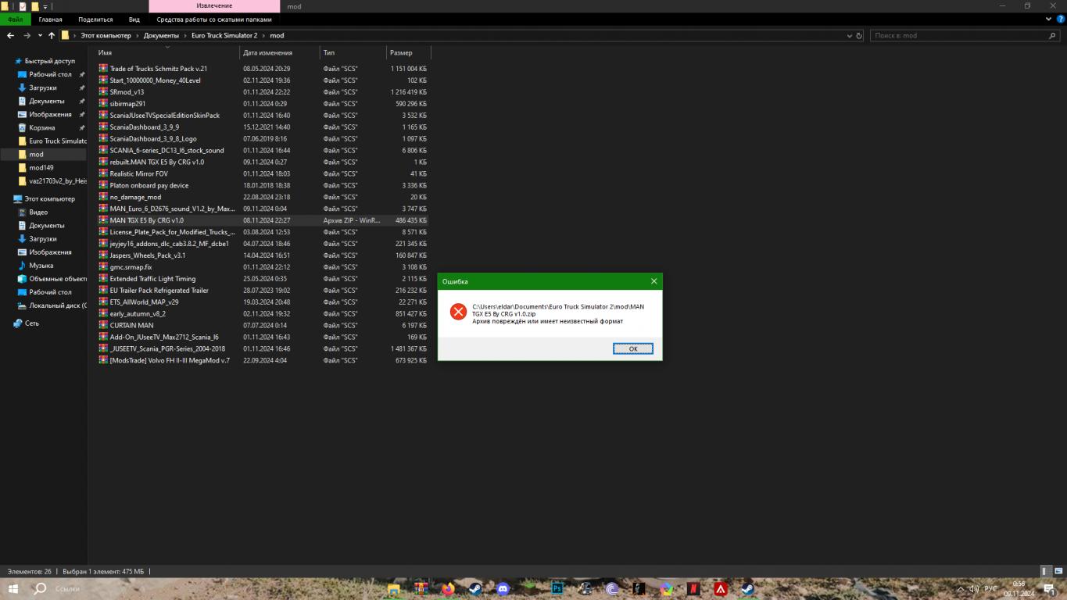The image size is (1067, 600).
Task: Open Photoshop from the taskbar
Action: 557,589
